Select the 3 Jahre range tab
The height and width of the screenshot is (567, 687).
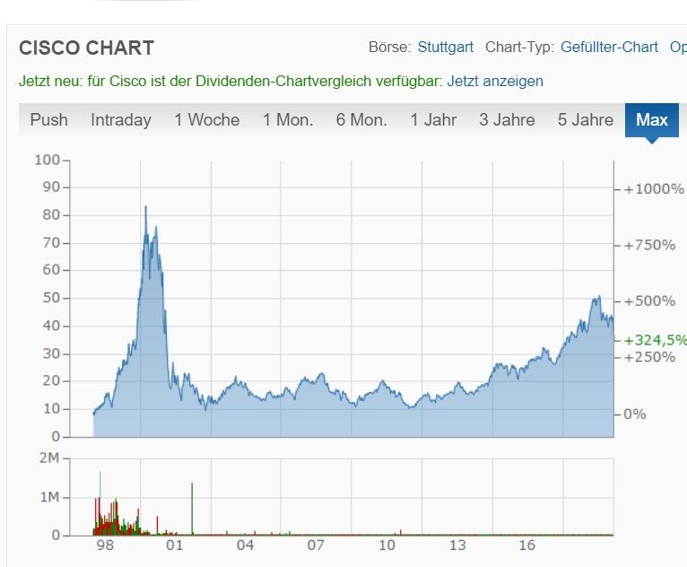click(x=507, y=119)
